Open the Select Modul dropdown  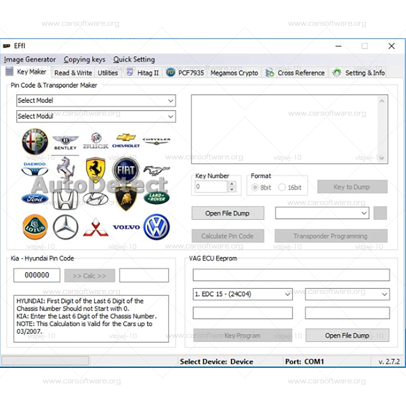click(96, 116)
